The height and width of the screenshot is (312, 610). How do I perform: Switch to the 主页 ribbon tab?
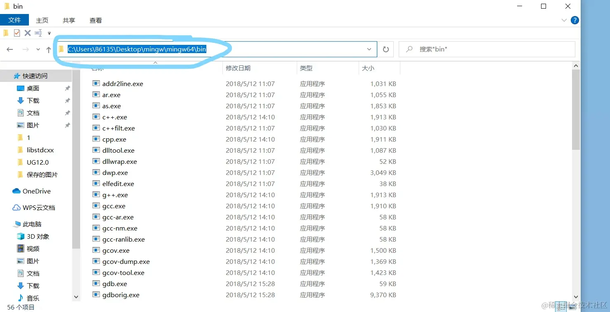click(x=42, y=20)
